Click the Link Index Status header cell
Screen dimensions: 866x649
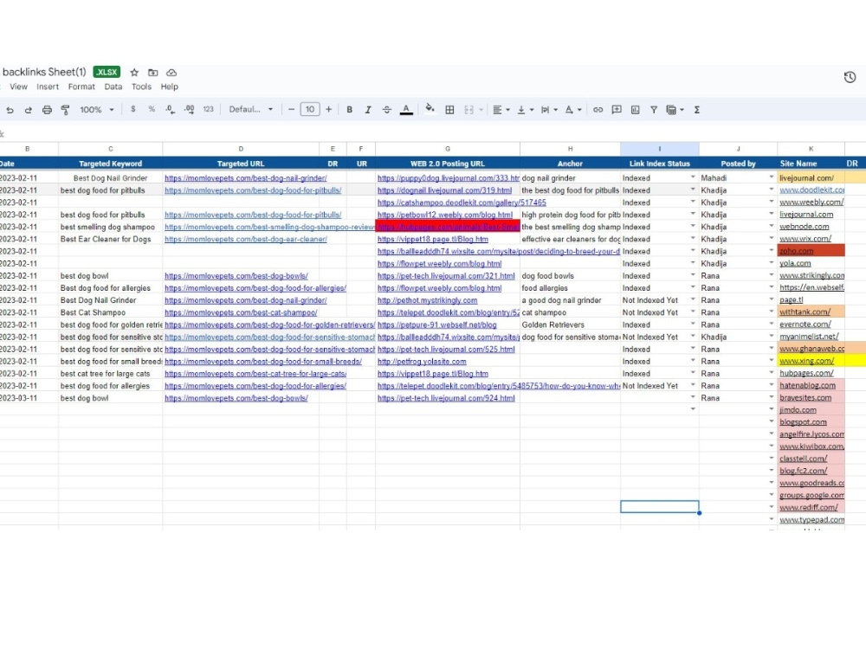click(x=659, y=164)
